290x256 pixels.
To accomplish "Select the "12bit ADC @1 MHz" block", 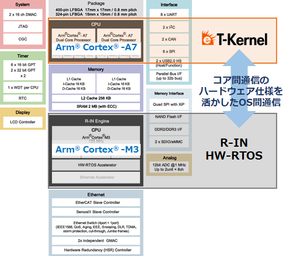I will coord(169,167).
